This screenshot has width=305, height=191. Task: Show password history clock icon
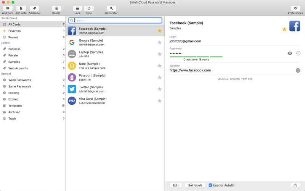click(x=298, y=53)
